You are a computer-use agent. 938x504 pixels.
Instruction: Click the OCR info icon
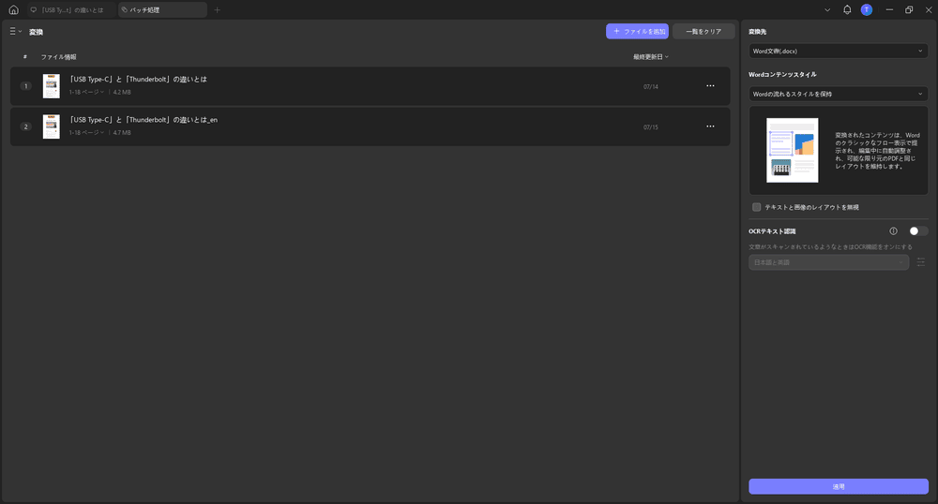pyautogui.click(x=893, y=230)
